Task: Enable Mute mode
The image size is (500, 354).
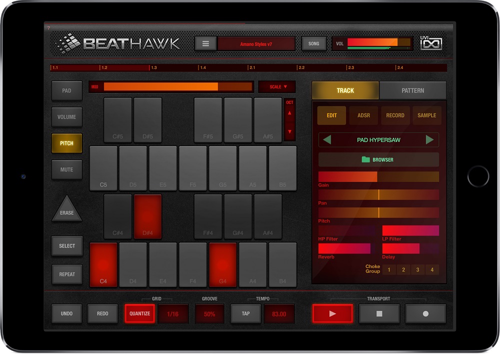Action: click(66, 169)
